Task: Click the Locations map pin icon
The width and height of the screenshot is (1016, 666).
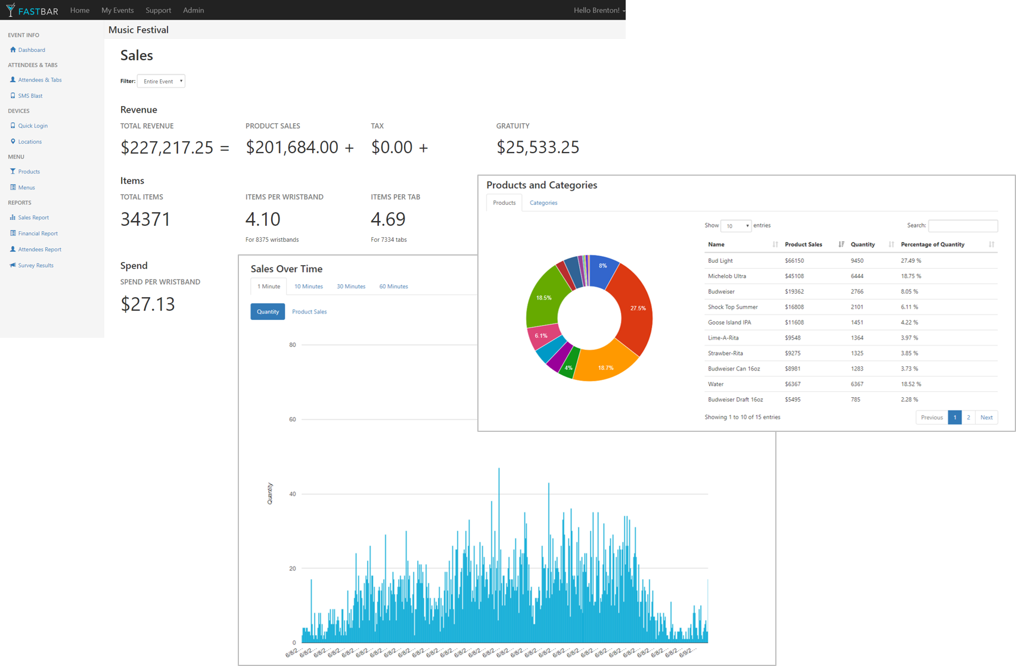Action: [13, 141]
